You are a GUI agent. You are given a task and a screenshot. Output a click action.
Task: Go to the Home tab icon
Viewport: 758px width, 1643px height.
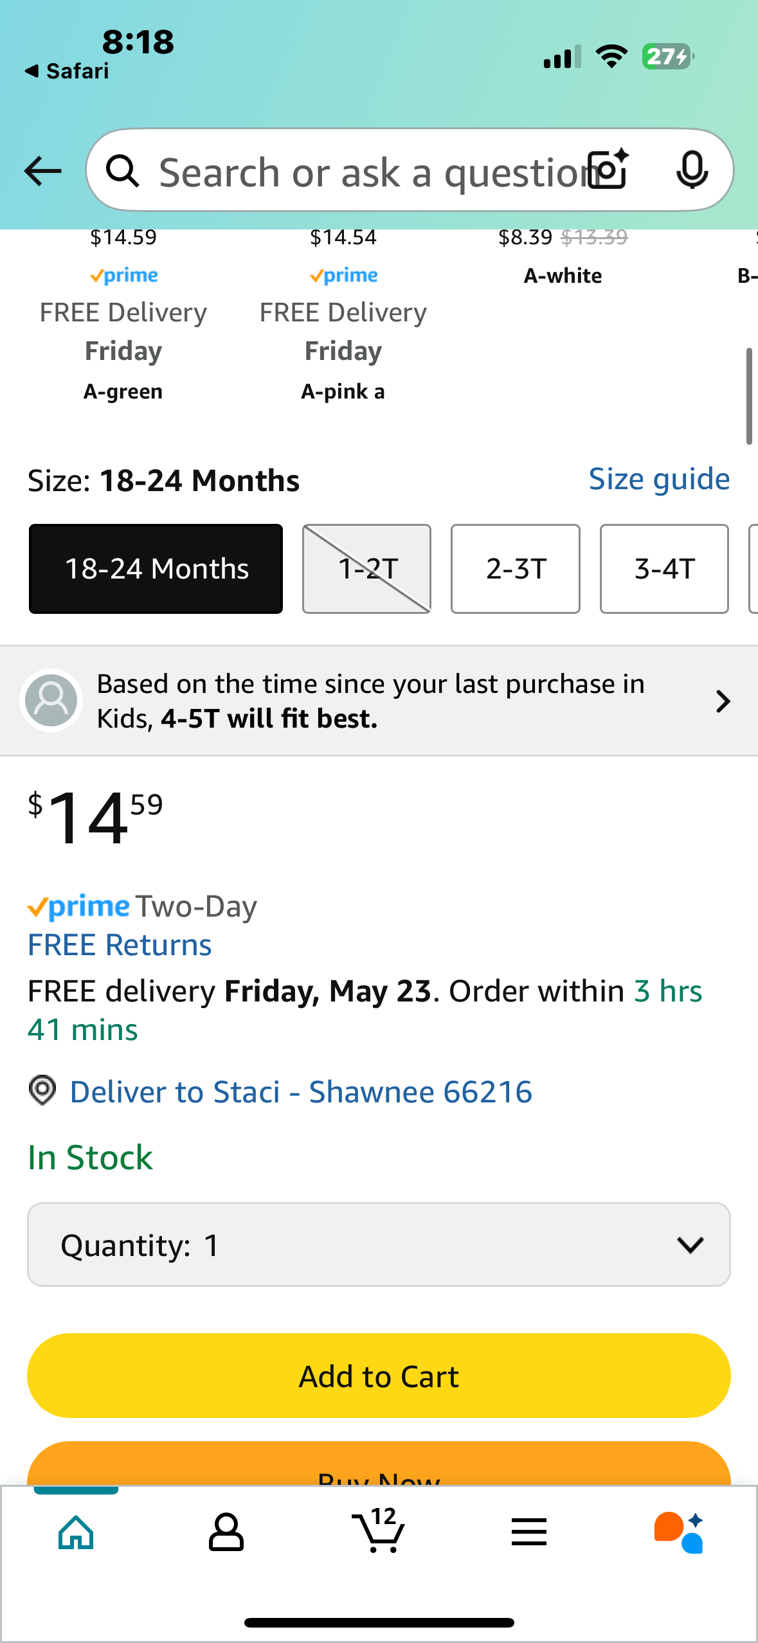(x=76, y=1533)
